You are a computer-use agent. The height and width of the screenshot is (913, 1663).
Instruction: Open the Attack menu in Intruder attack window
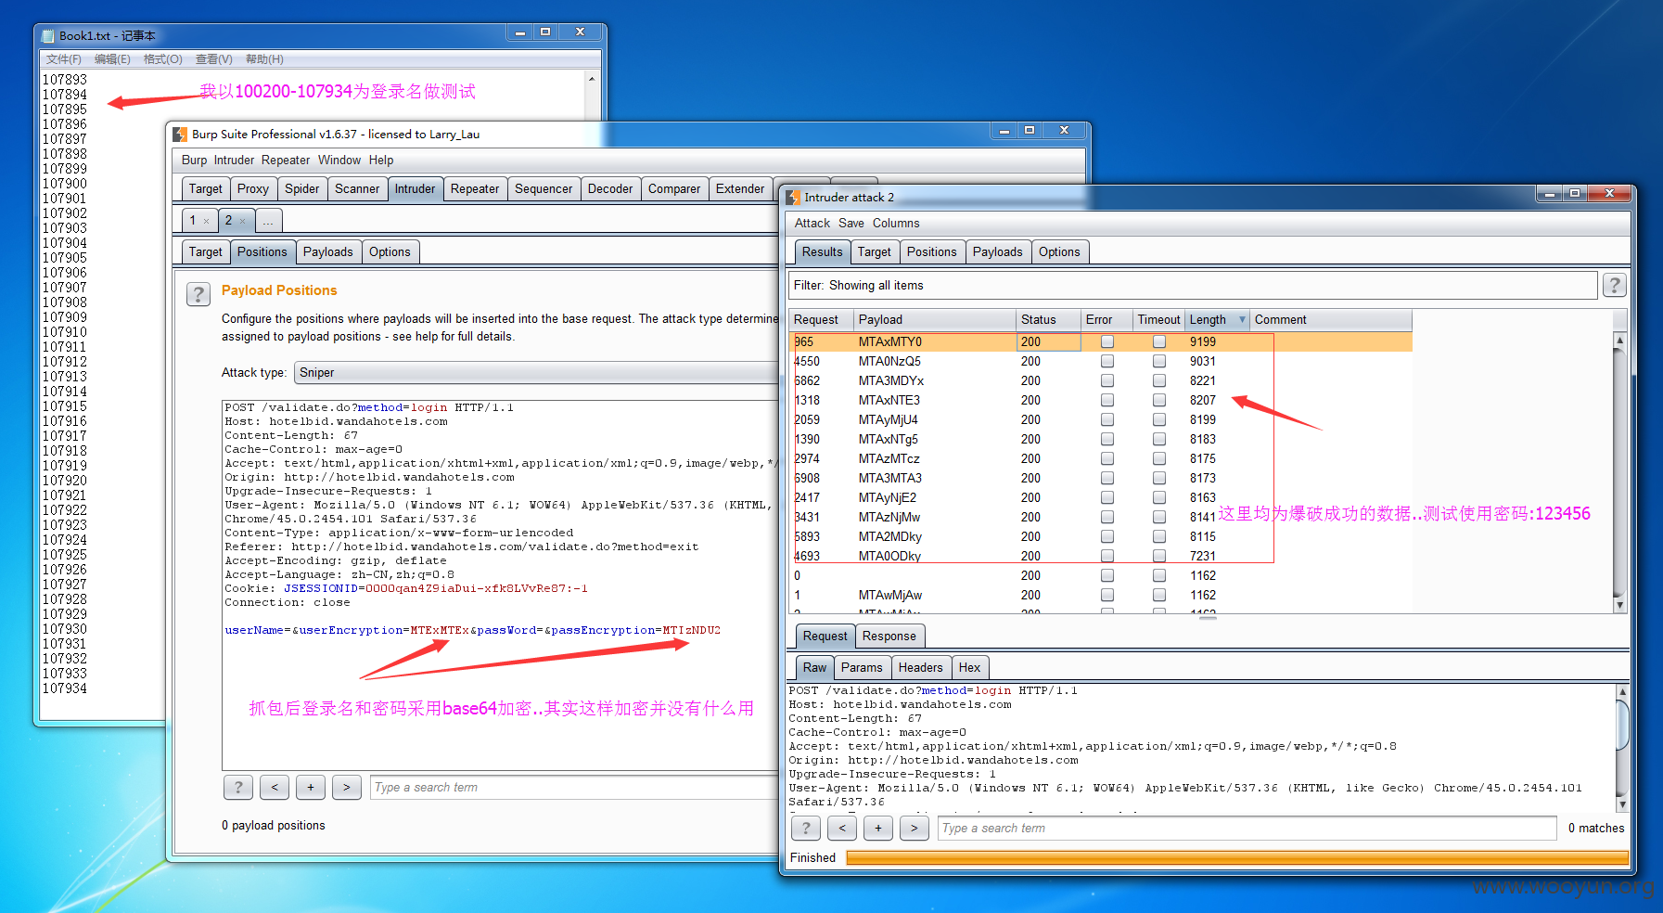[x=812, y=223]
